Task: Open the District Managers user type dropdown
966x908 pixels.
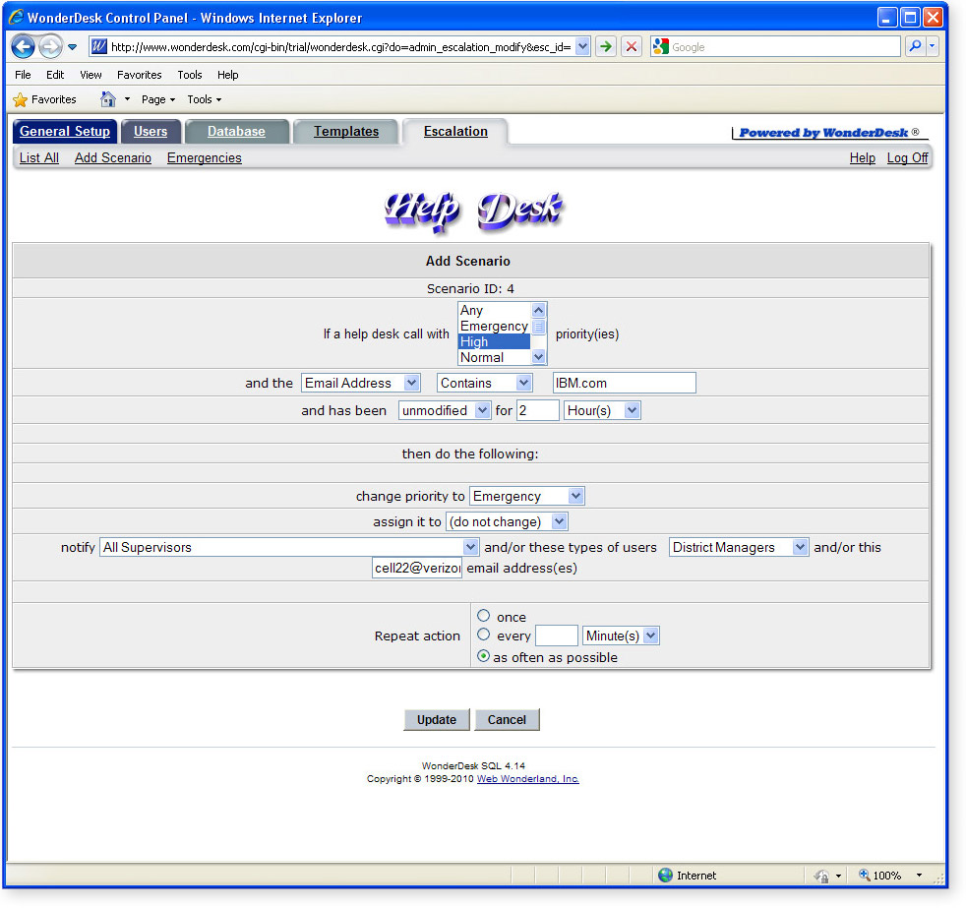Action: [x=739, y=547]
